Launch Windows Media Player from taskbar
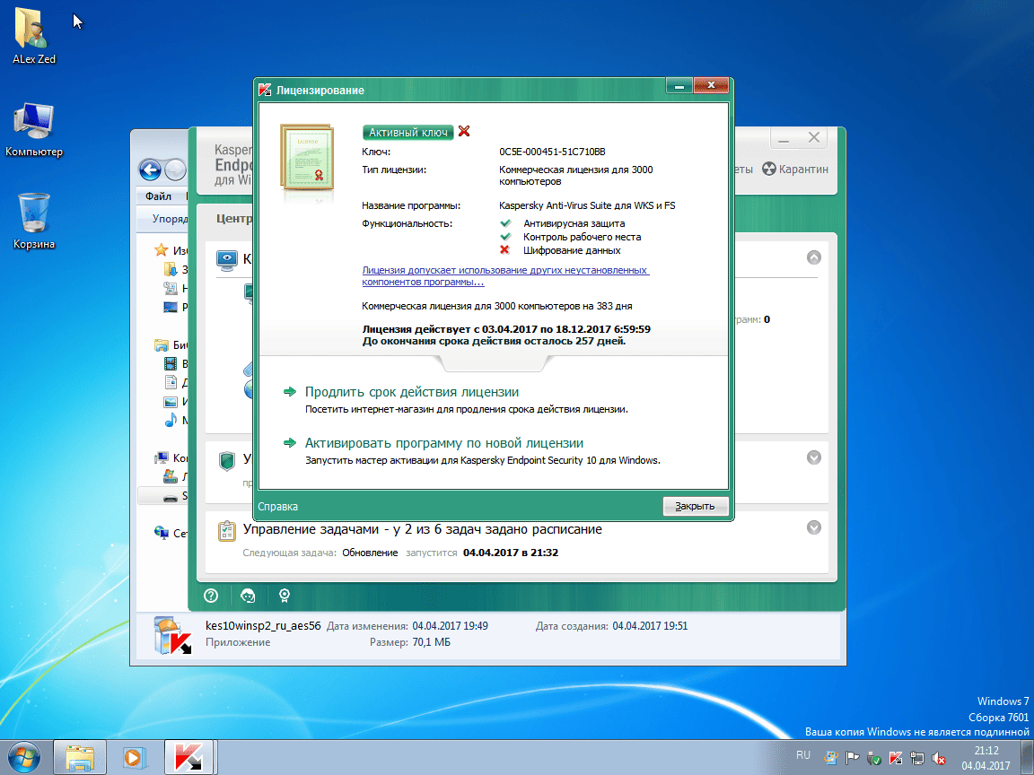 (133, 757)
